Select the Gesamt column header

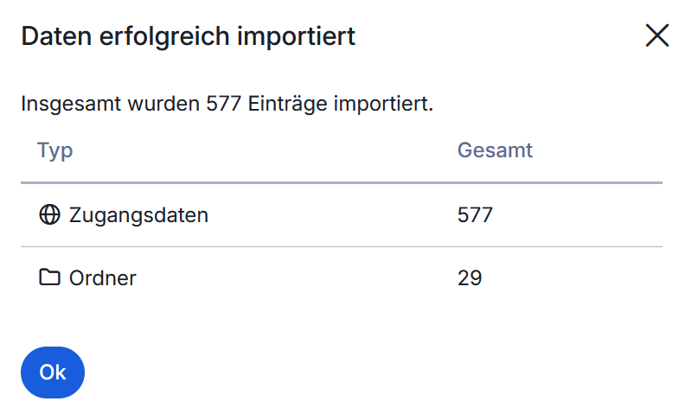495,150
